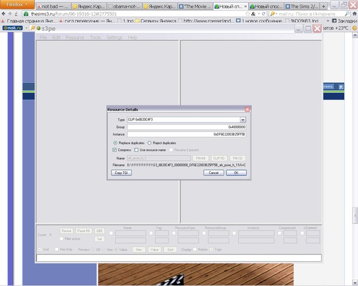
Task: Select the Reject duplicates radio button
Action: click(x=149, y=143)
